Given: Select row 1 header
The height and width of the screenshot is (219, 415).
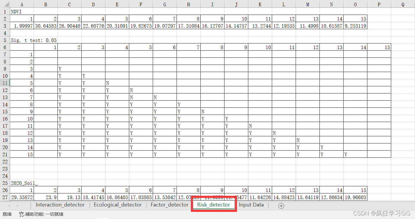Looking at the screenshot, I should click(x=5, y=12).
